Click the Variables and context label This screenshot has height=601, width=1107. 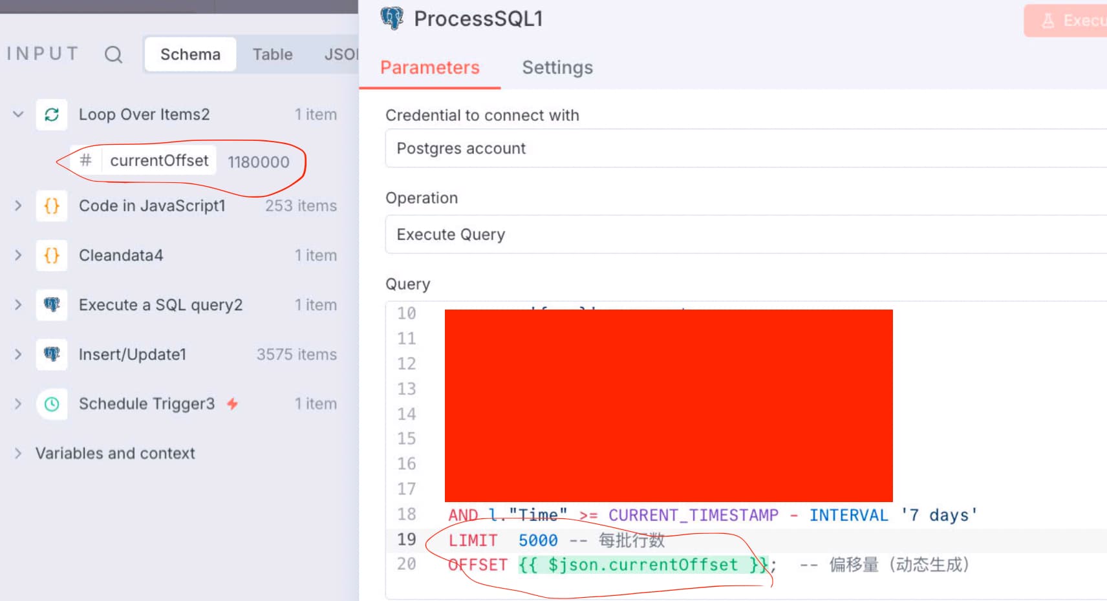[x=115, y=453]
